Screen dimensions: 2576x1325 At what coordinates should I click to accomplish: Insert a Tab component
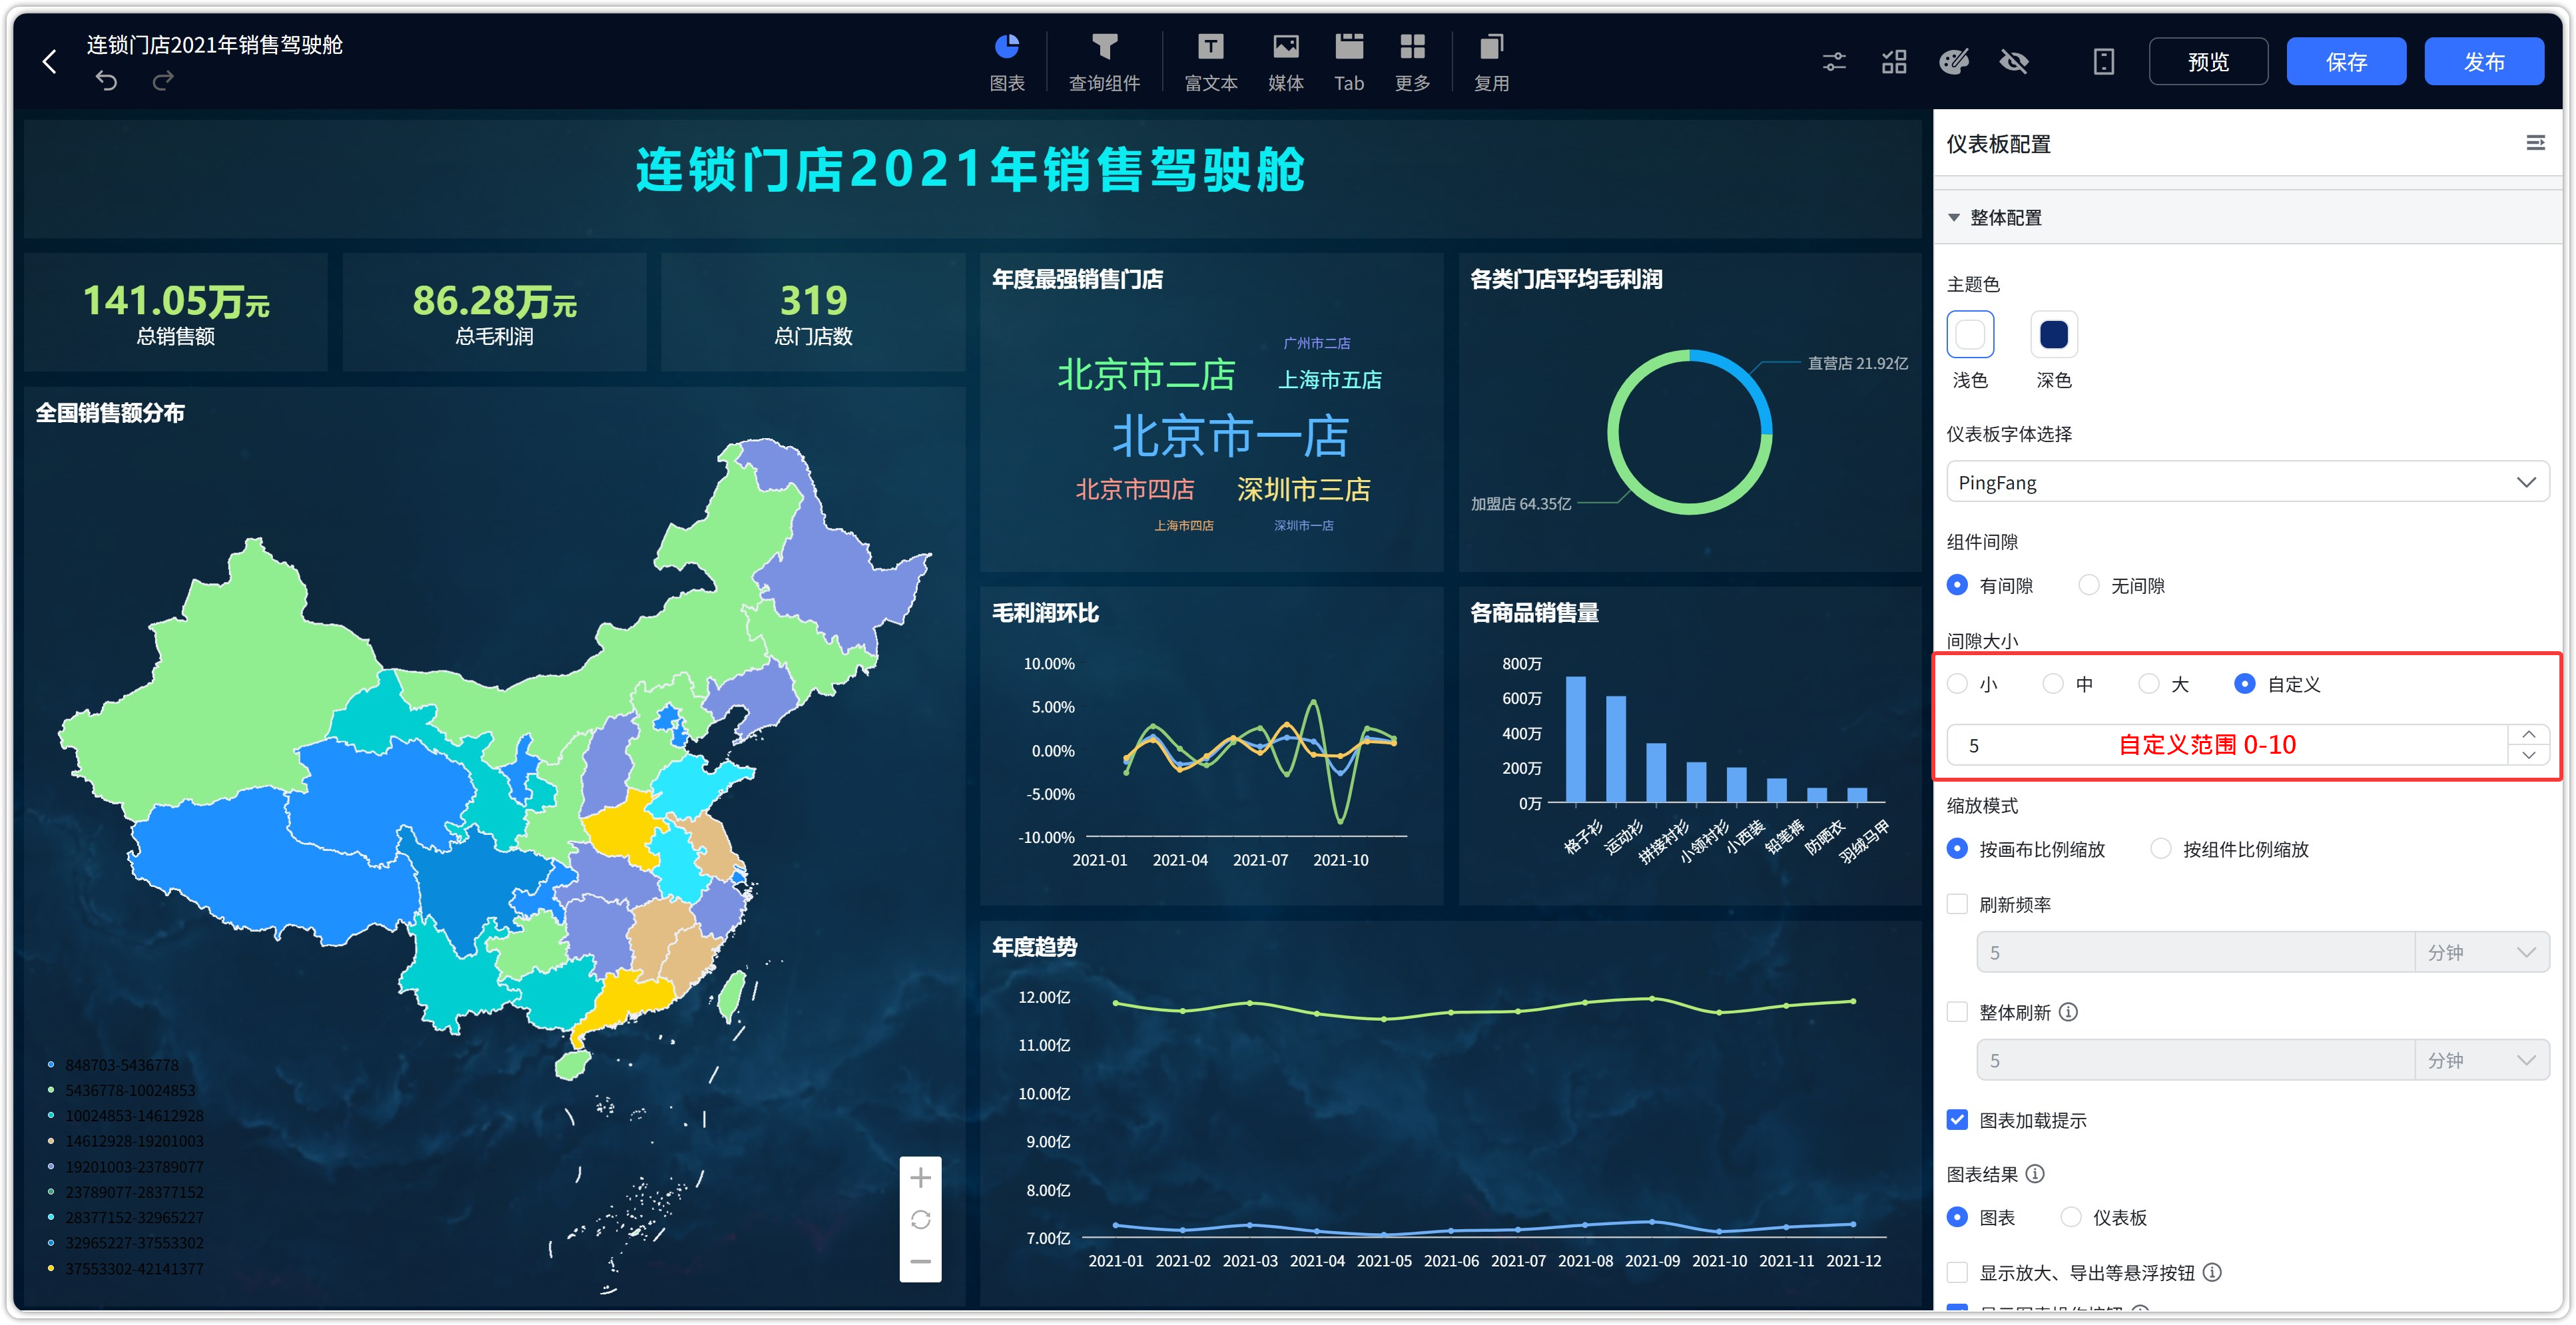pos(1349,62)
